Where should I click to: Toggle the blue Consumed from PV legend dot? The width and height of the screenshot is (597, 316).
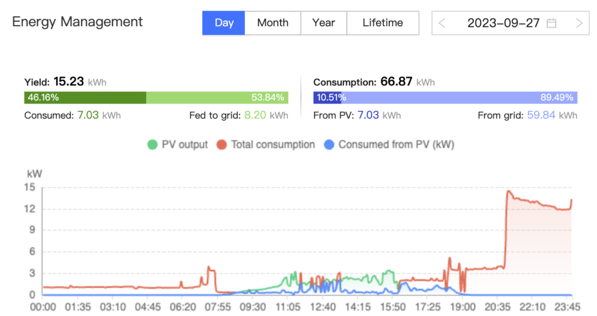tap(329, 145)
